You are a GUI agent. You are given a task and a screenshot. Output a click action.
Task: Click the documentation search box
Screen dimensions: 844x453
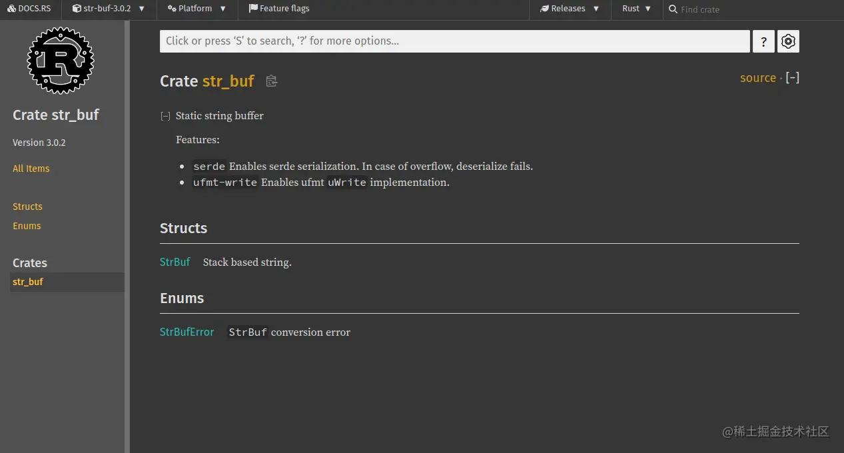click(455, 41)
